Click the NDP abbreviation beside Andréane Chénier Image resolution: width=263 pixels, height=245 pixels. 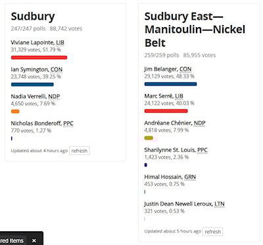click(199, 123)
